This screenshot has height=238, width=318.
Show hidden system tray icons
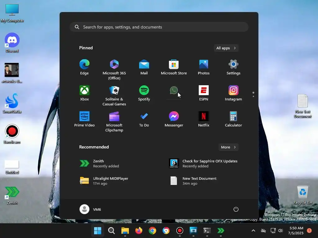(253, 231)
